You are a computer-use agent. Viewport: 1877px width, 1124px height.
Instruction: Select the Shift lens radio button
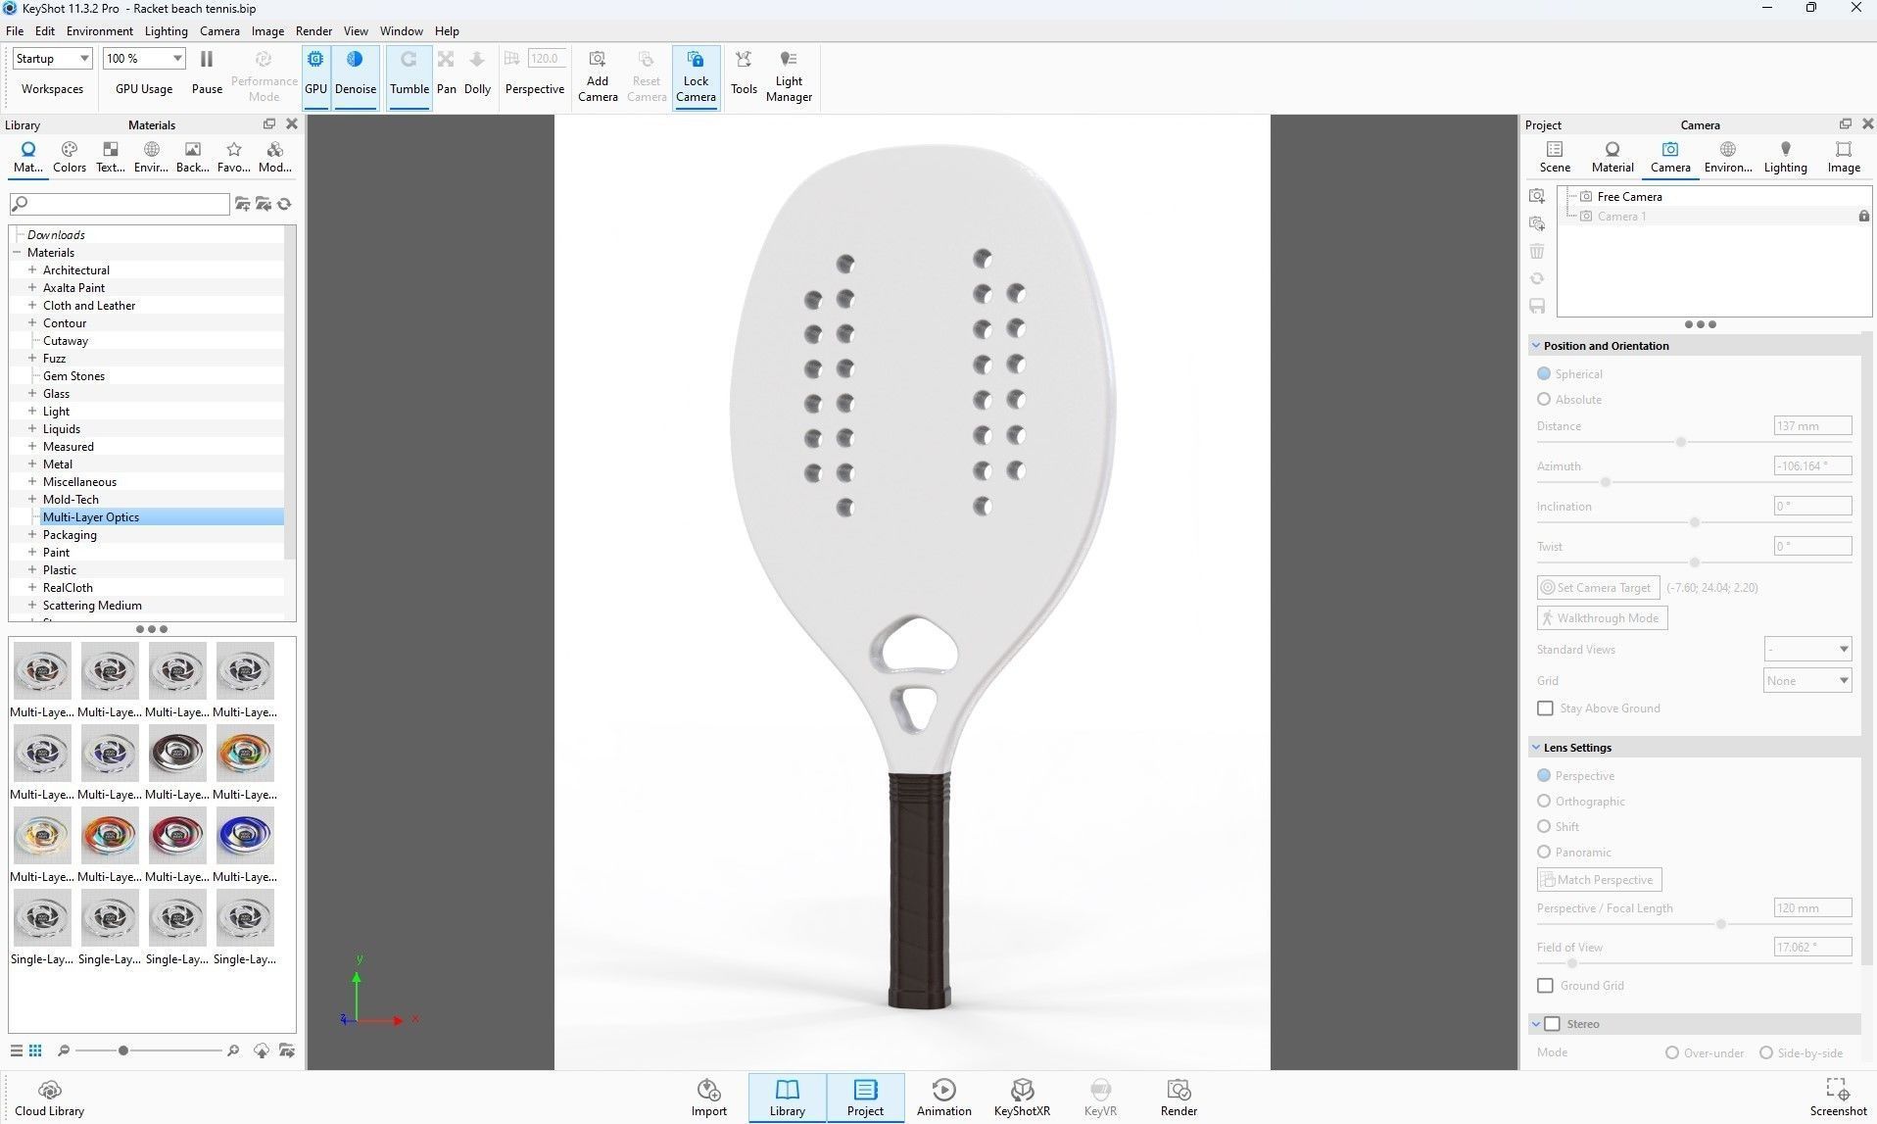click(x=1544, y=826)
